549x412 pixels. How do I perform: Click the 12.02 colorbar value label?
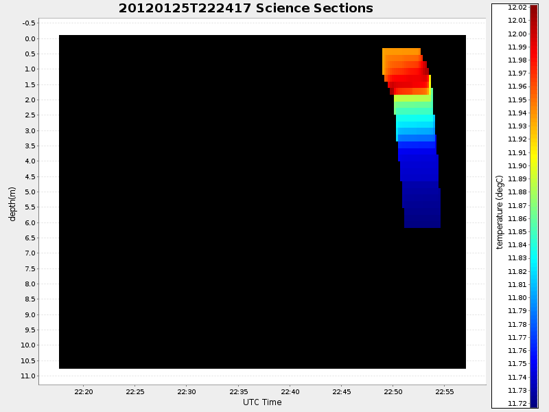coord(517,8)
